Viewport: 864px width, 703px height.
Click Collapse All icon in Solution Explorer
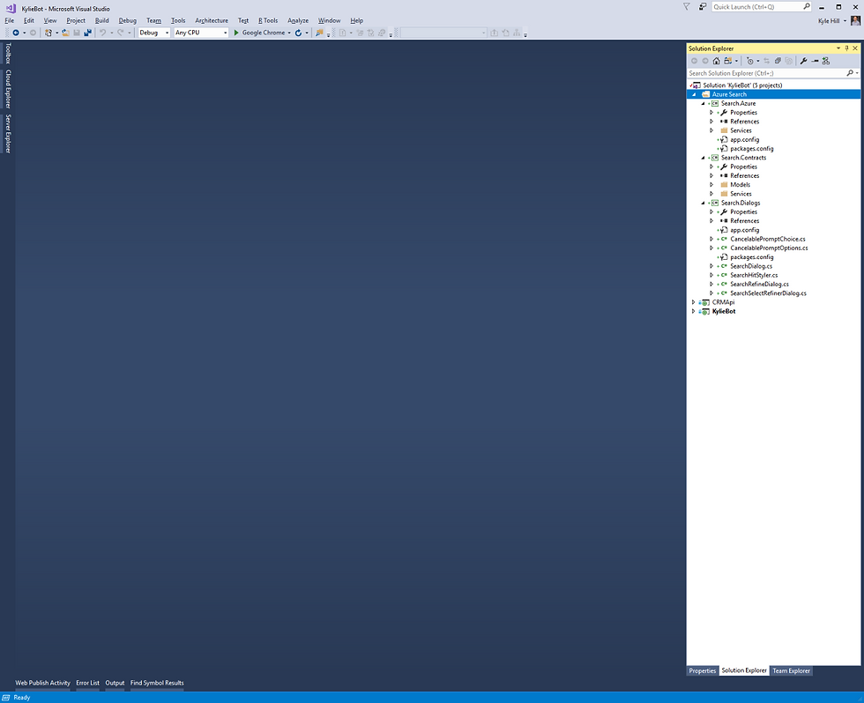(778, 61)
